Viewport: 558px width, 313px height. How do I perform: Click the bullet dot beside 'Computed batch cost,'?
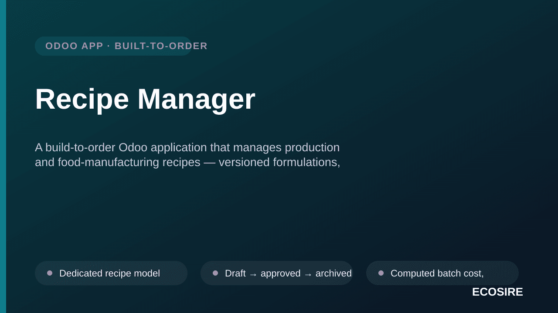pos(381,273)
